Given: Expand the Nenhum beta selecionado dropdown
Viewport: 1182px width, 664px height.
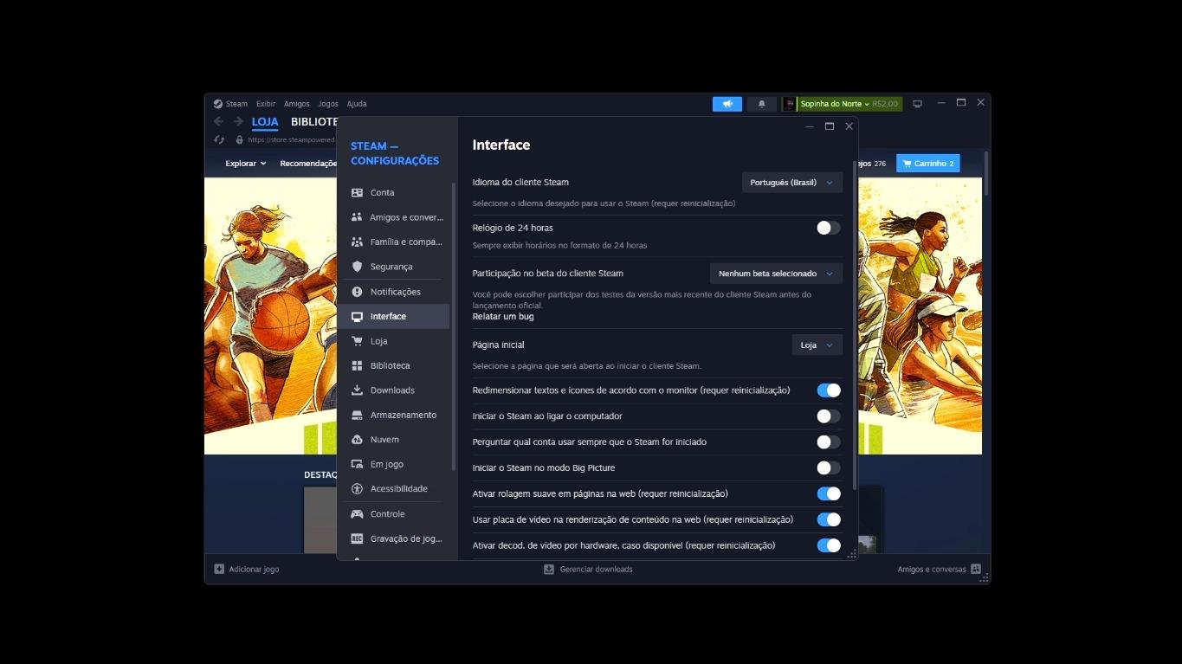Looking at the screenshot, I should 776,274.
